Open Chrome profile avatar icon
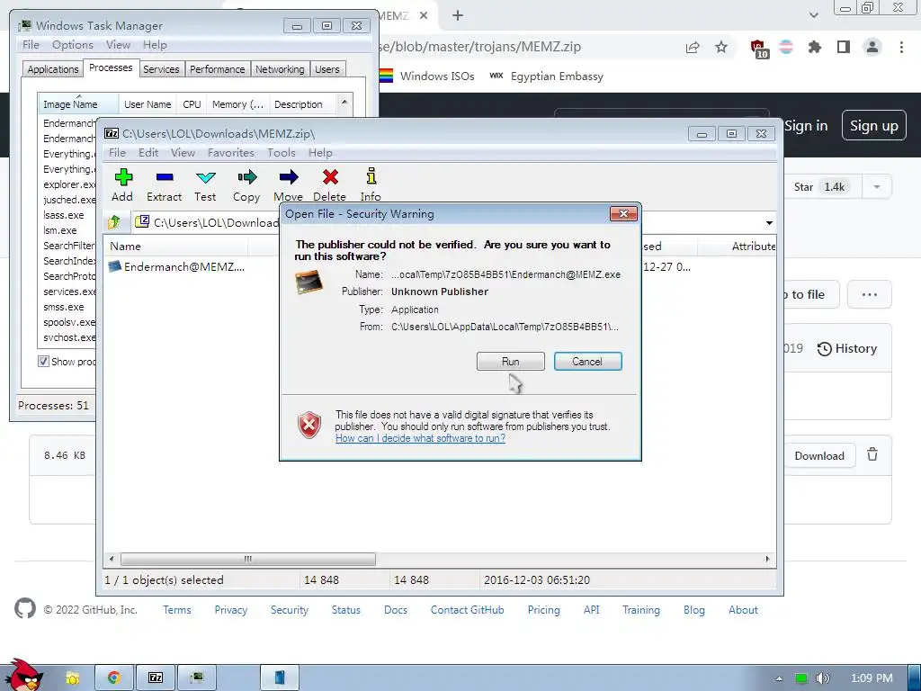Viewport: 921px width, 691px height. click(x=872, y=47)
